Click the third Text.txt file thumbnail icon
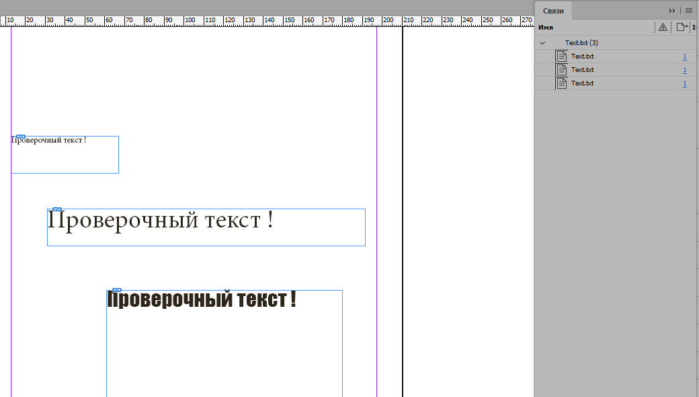The height and width of the screenshot is (397, 699). [x=562, y=83]
